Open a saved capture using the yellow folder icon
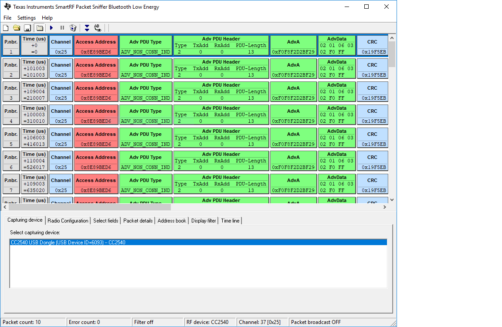Screen dimensions: 502x327 click(x=16, y=28)
